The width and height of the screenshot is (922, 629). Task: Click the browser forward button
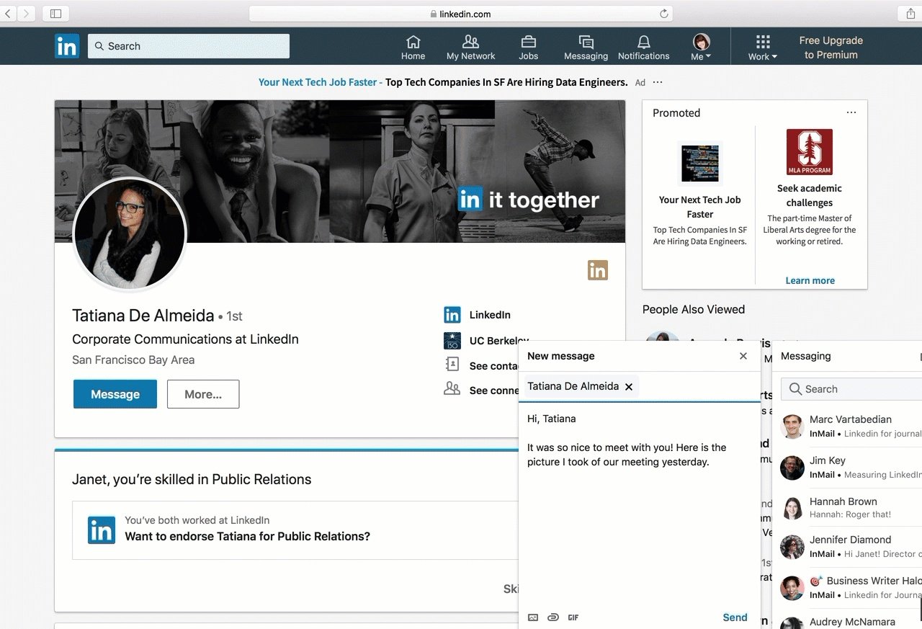pyautogui.click(x=27, y=14)
